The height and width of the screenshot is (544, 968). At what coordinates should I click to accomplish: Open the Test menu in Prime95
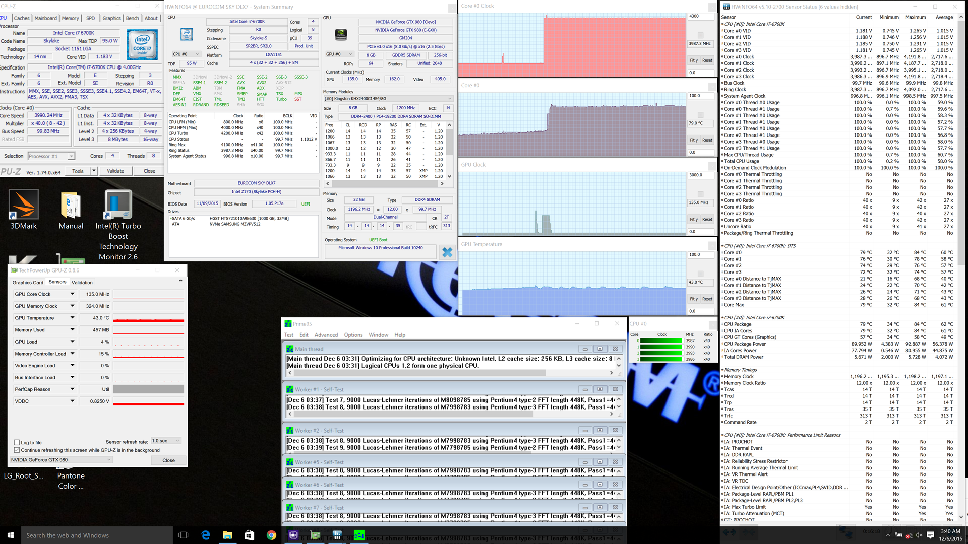click(289, 335)
